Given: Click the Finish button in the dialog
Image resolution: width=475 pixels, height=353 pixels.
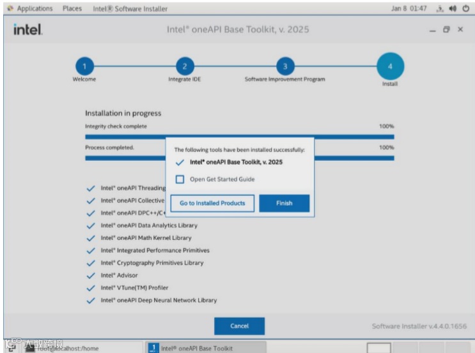Looking at the screenshot, I should point(284,203).
